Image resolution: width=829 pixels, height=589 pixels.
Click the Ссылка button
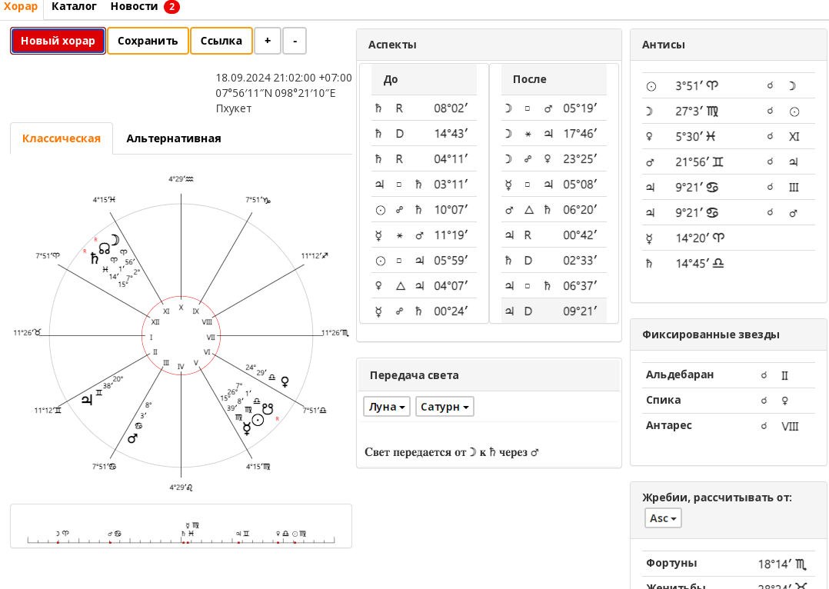(x=221, y=41)
